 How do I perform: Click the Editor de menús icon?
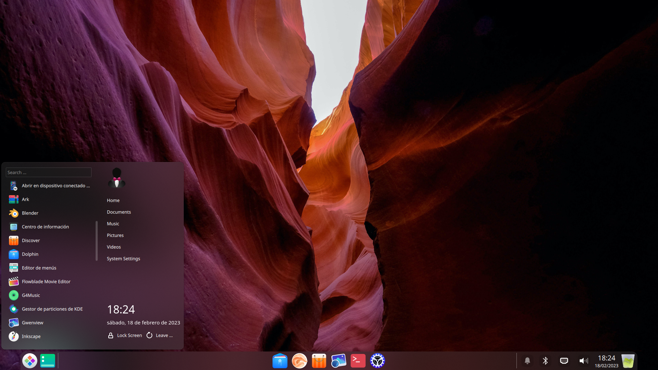pyautogui.click(x=14, y=268)
